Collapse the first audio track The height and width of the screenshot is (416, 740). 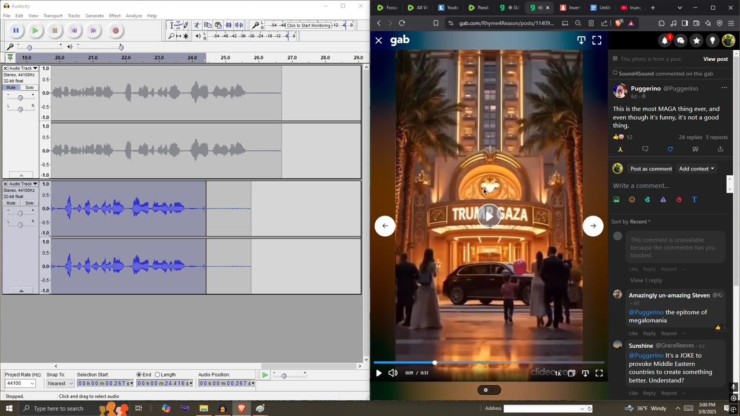21,175
